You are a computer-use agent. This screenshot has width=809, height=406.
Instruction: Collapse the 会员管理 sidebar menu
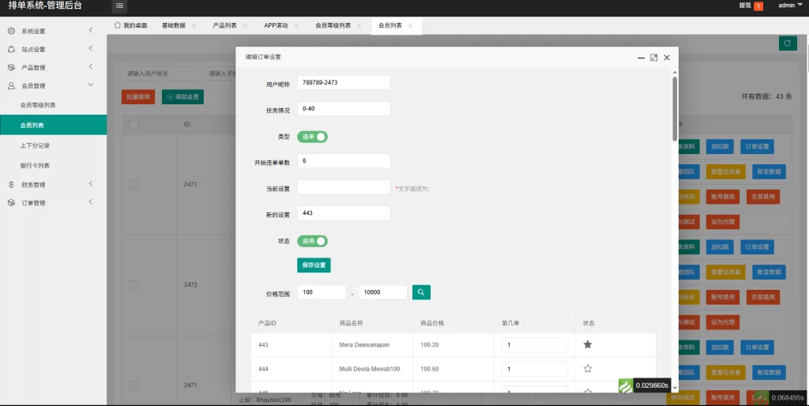click(x=53, y=85)
